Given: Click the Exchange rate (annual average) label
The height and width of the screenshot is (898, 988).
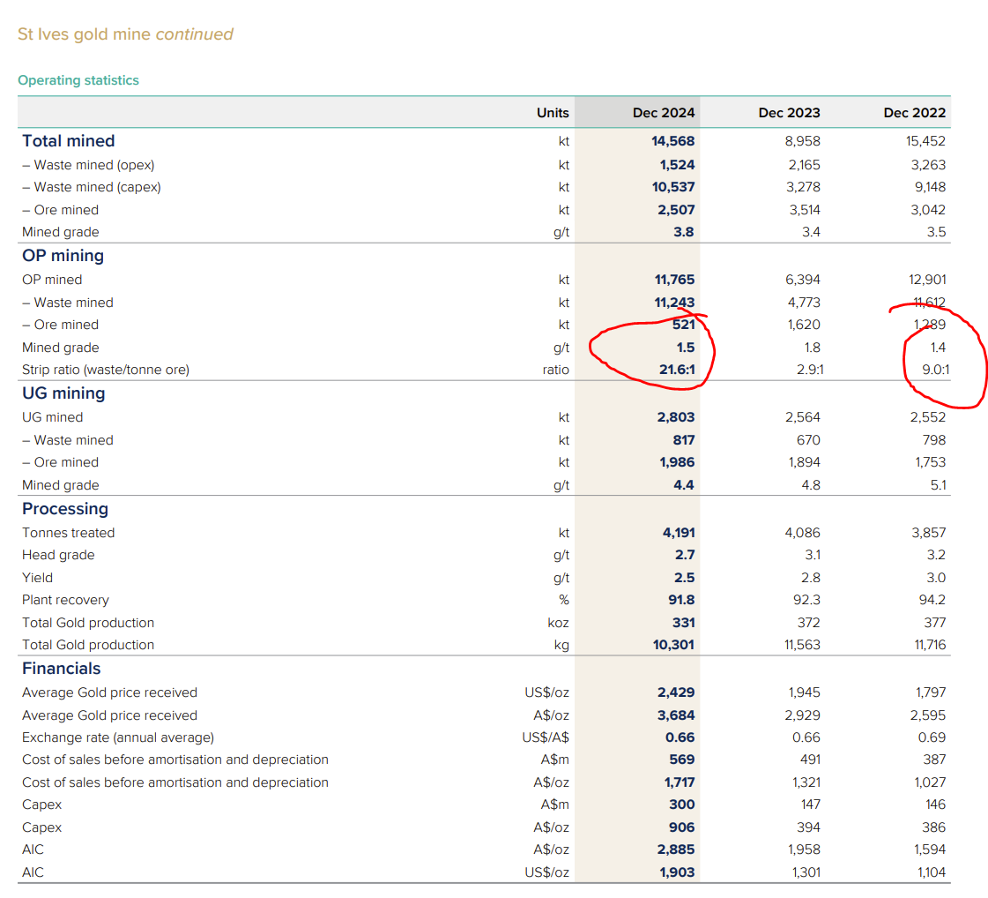Looking at the screenshot, I should 118,737.
